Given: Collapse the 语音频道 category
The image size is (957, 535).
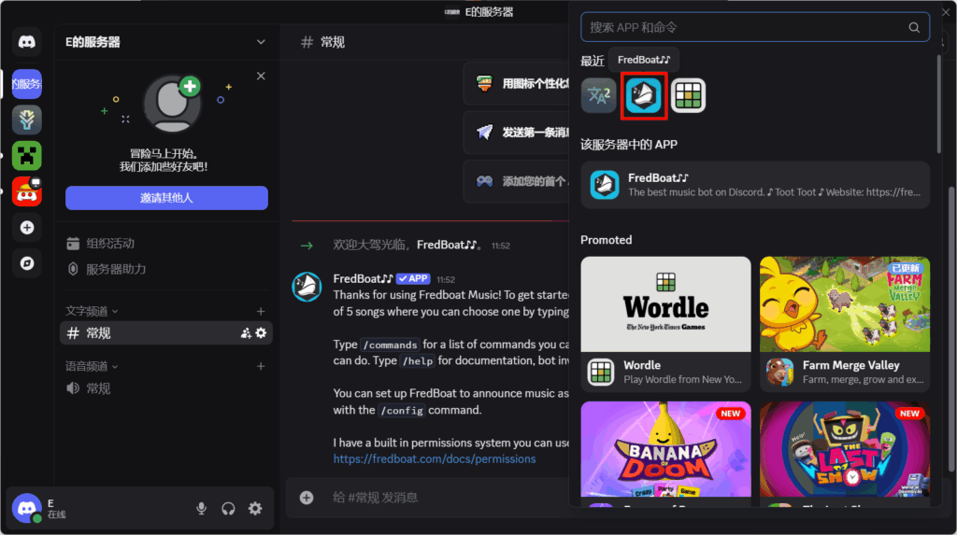Looking at the screenshot, I should (92, 366).
